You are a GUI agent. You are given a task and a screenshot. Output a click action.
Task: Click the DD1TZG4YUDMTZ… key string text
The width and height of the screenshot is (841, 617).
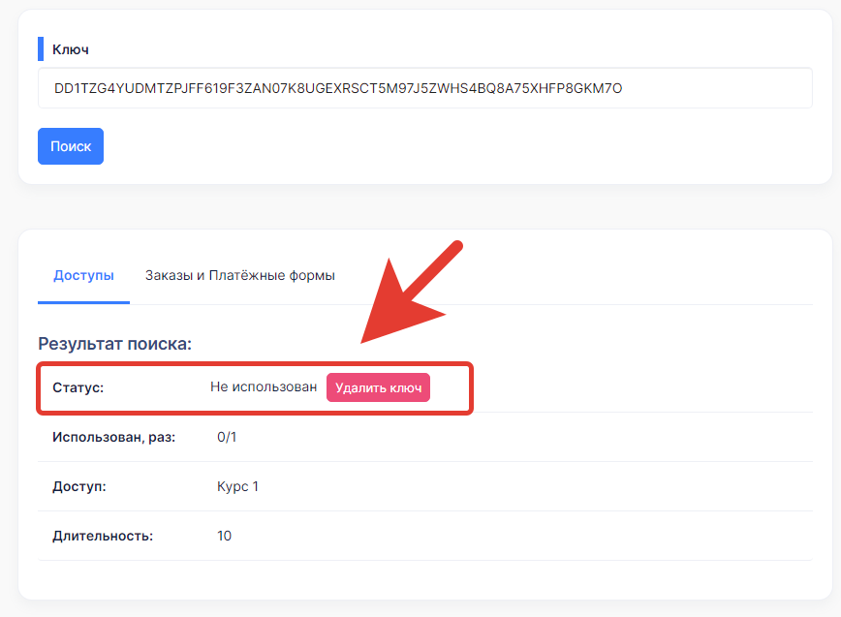338,88
